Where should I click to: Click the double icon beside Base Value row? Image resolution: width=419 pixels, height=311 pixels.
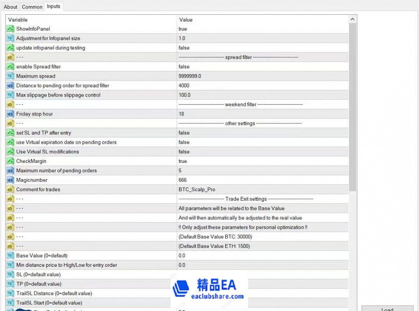(10, 256)
